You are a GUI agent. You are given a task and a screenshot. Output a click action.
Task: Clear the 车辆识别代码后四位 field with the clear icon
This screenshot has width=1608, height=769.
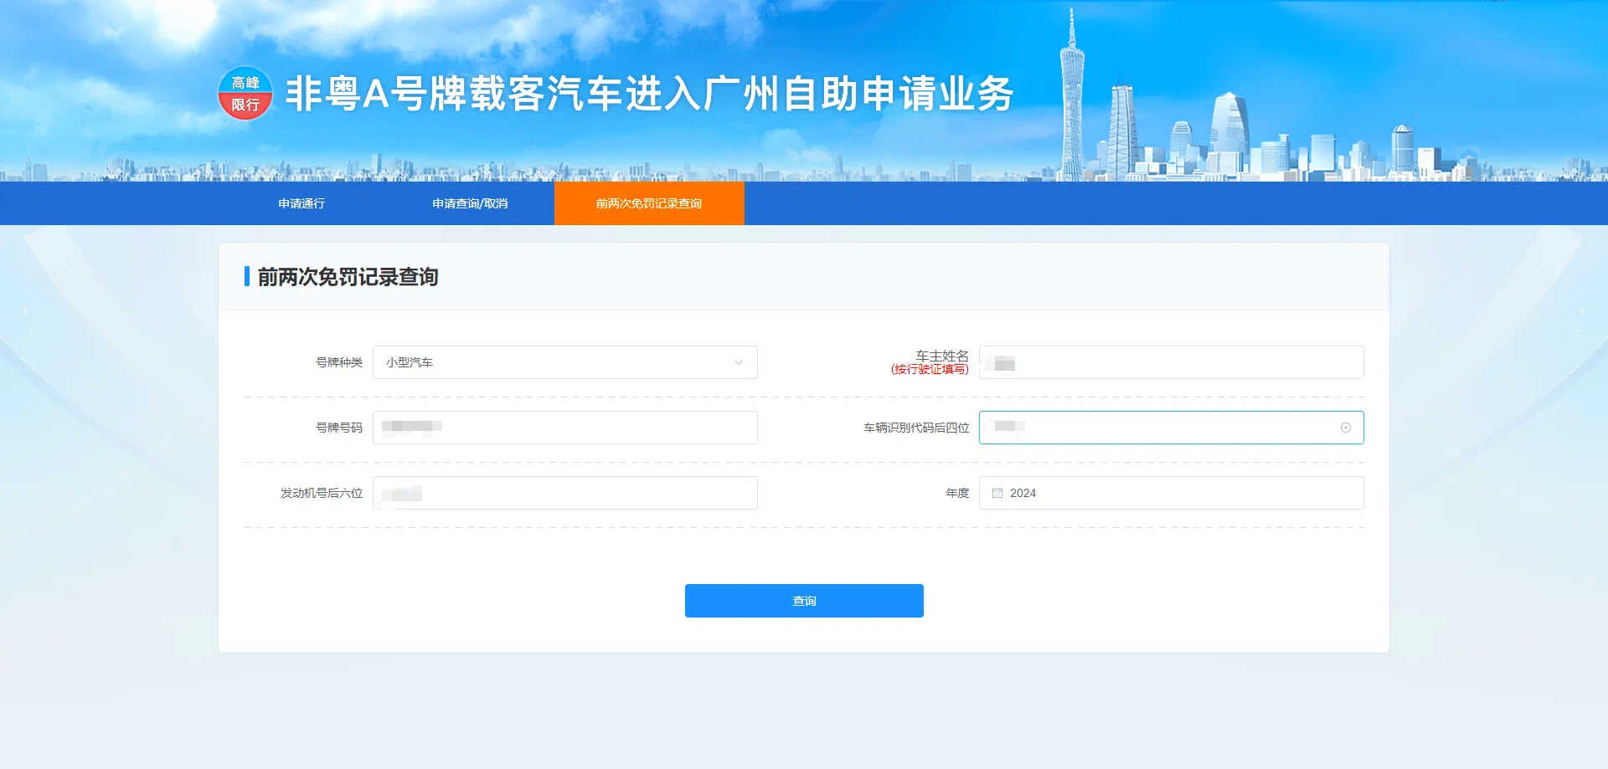(x=1345, y=428)
